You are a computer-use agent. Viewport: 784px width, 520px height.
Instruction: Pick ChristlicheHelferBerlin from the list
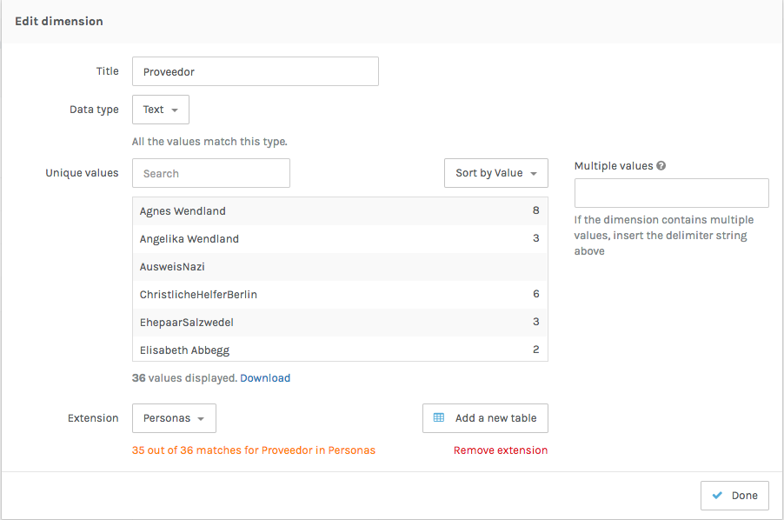click(339, 295)
